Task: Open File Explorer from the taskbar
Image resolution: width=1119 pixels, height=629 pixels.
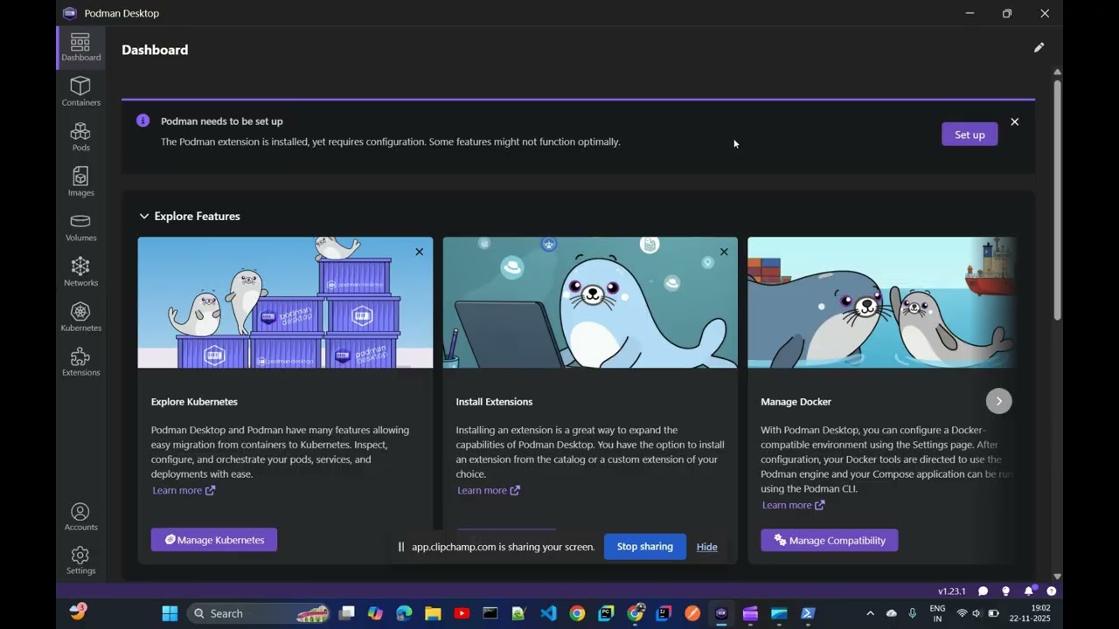Action: click(x=433, y=613)
